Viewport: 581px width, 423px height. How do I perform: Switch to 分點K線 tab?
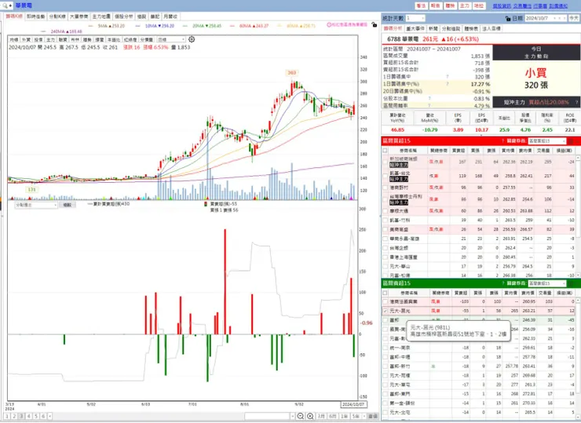[57, 16]
